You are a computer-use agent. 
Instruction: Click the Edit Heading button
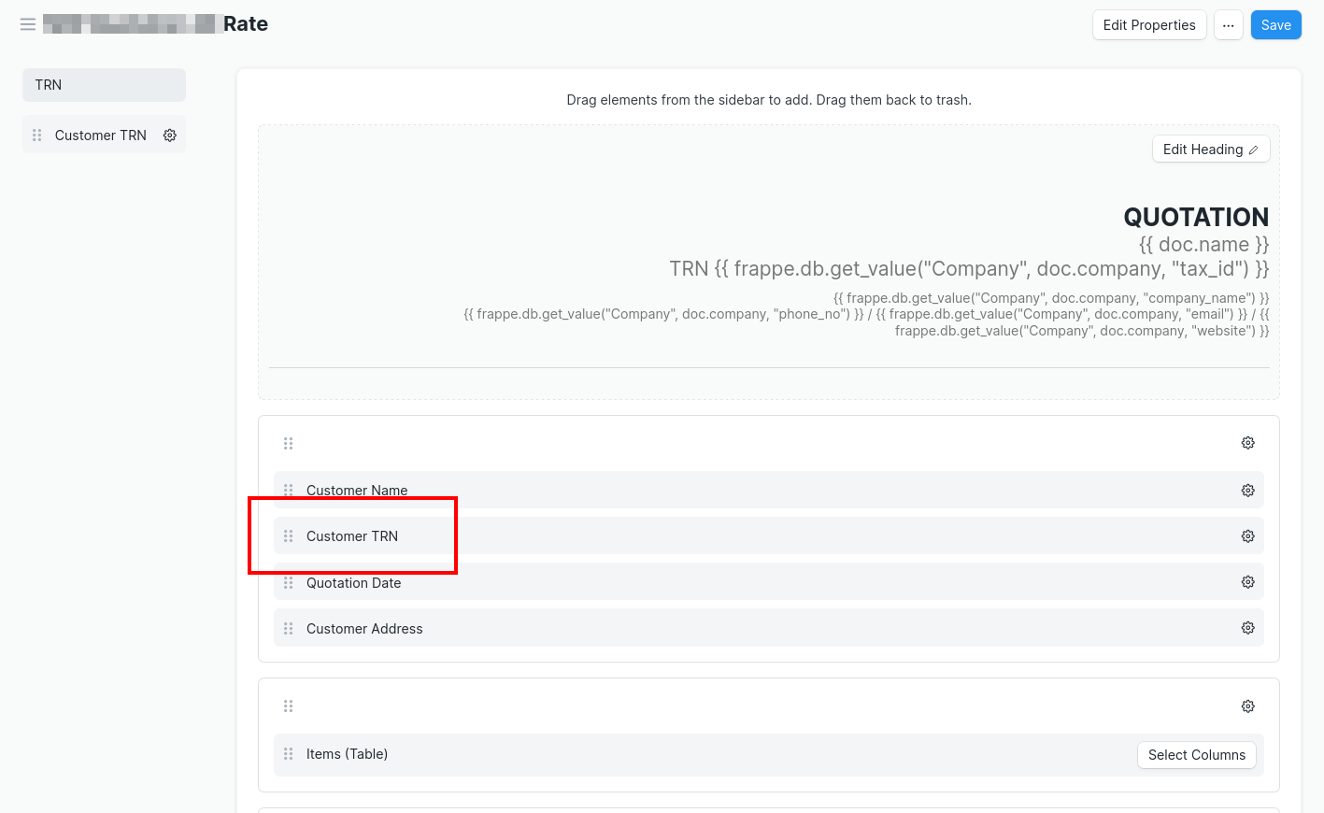pyautogui.click(x=1211, y=149)
